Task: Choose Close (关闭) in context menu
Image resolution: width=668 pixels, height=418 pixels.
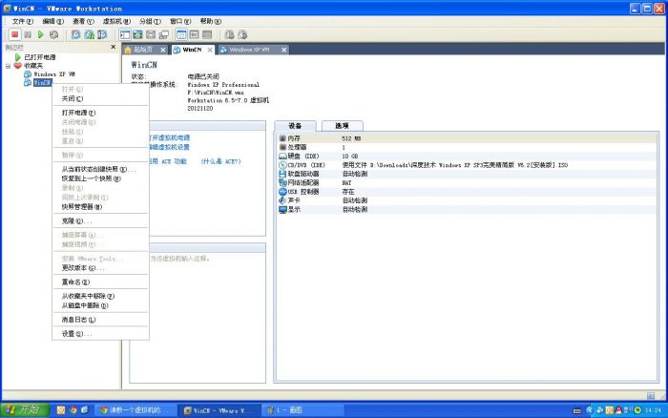Action: [x=100, y=99]
